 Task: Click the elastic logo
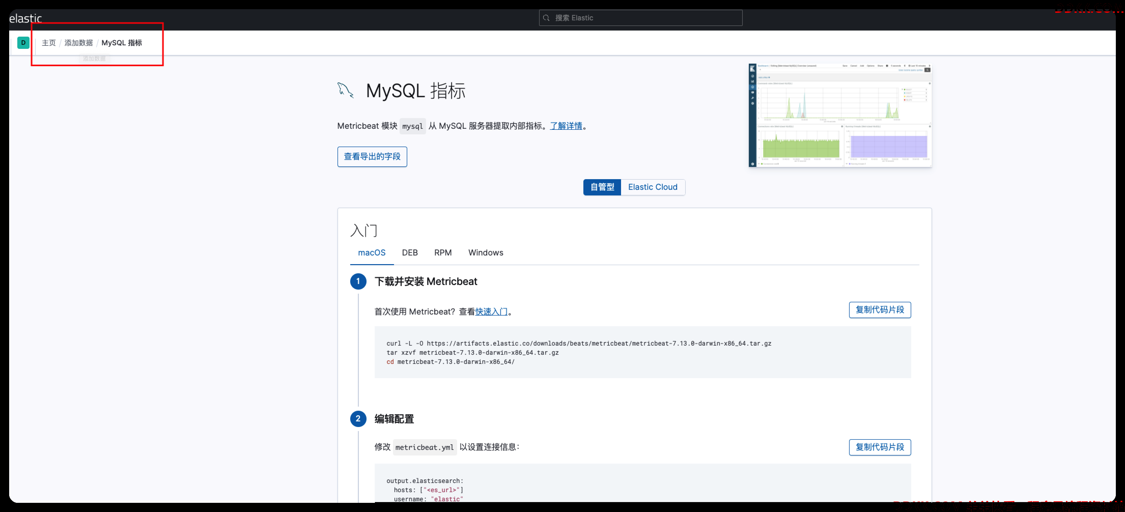coord(25,18)
